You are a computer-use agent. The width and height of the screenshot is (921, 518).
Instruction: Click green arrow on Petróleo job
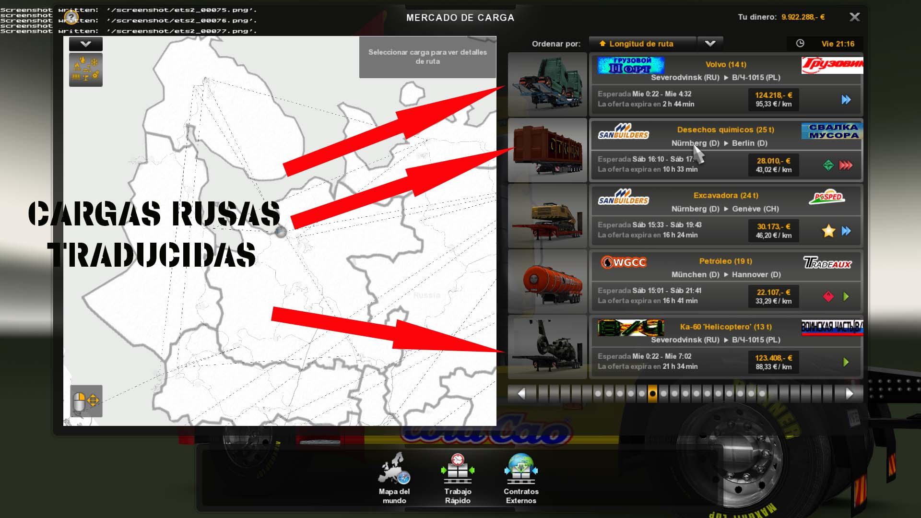(x=846, y=297)
